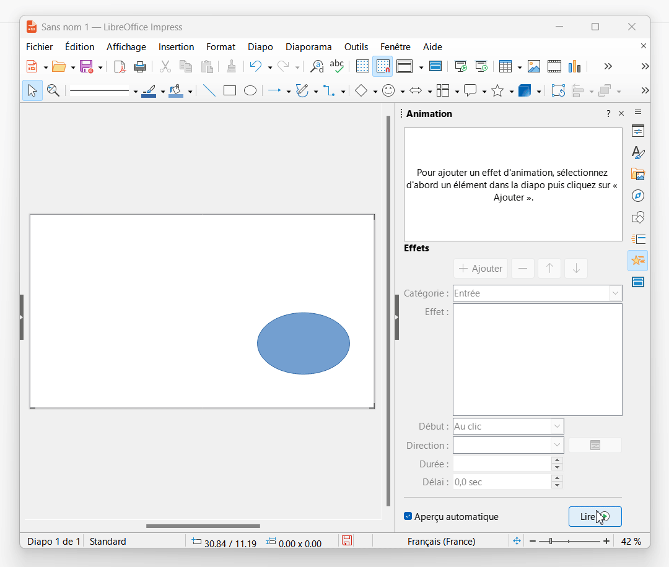Start slideshow from first slide icon
This screenshot has width=669, height=567.
pos(461,66)
